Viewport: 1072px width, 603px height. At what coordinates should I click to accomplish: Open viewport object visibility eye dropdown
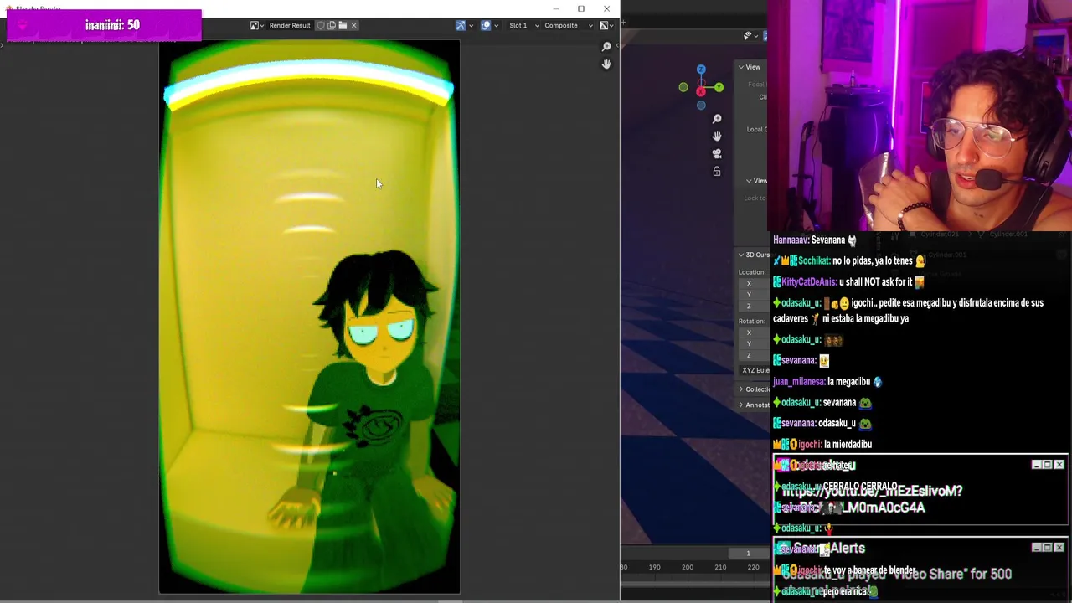tap(750, 35)
